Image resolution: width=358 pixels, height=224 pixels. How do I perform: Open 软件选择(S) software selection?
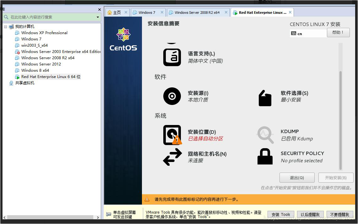point(295,93)
